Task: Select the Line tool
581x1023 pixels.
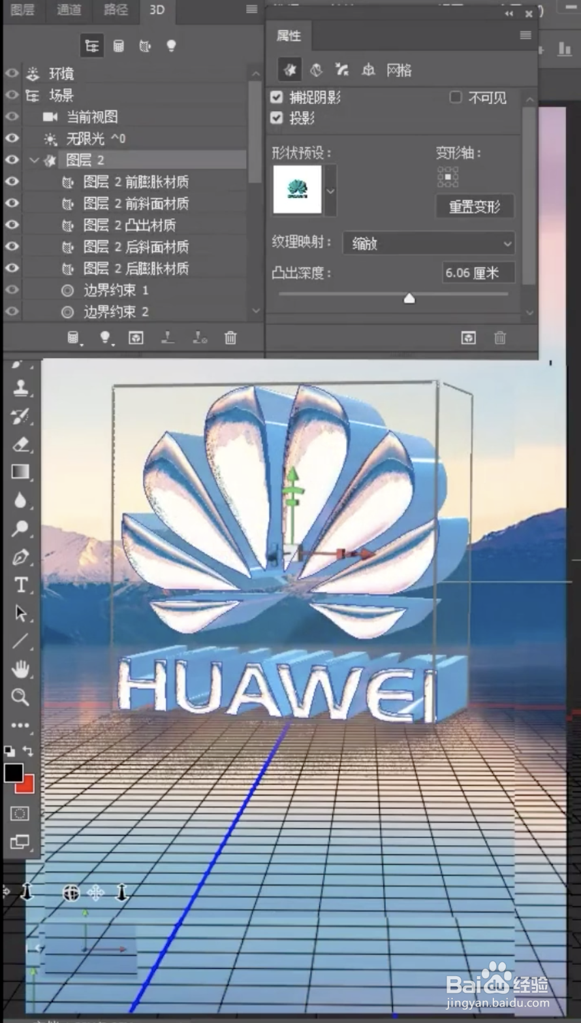Action: 21,641
